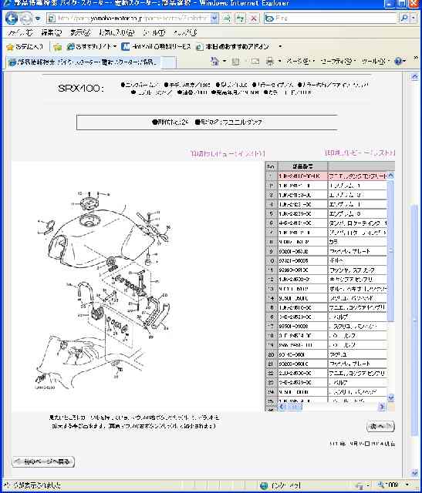
Task: Open the 印刷用ビュー(リスト) link
Action: tap(360, 153)
